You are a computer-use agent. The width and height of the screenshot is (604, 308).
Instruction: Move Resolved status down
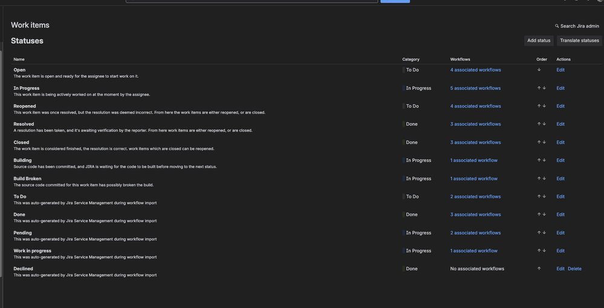(544, 124)
